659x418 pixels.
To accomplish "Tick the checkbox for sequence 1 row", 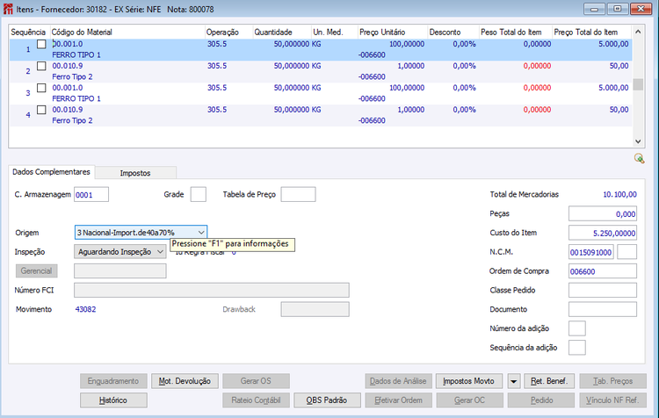I will click(41, 44).
